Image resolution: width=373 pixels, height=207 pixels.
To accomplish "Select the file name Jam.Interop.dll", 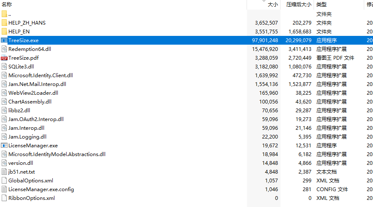I will (26, 128).
